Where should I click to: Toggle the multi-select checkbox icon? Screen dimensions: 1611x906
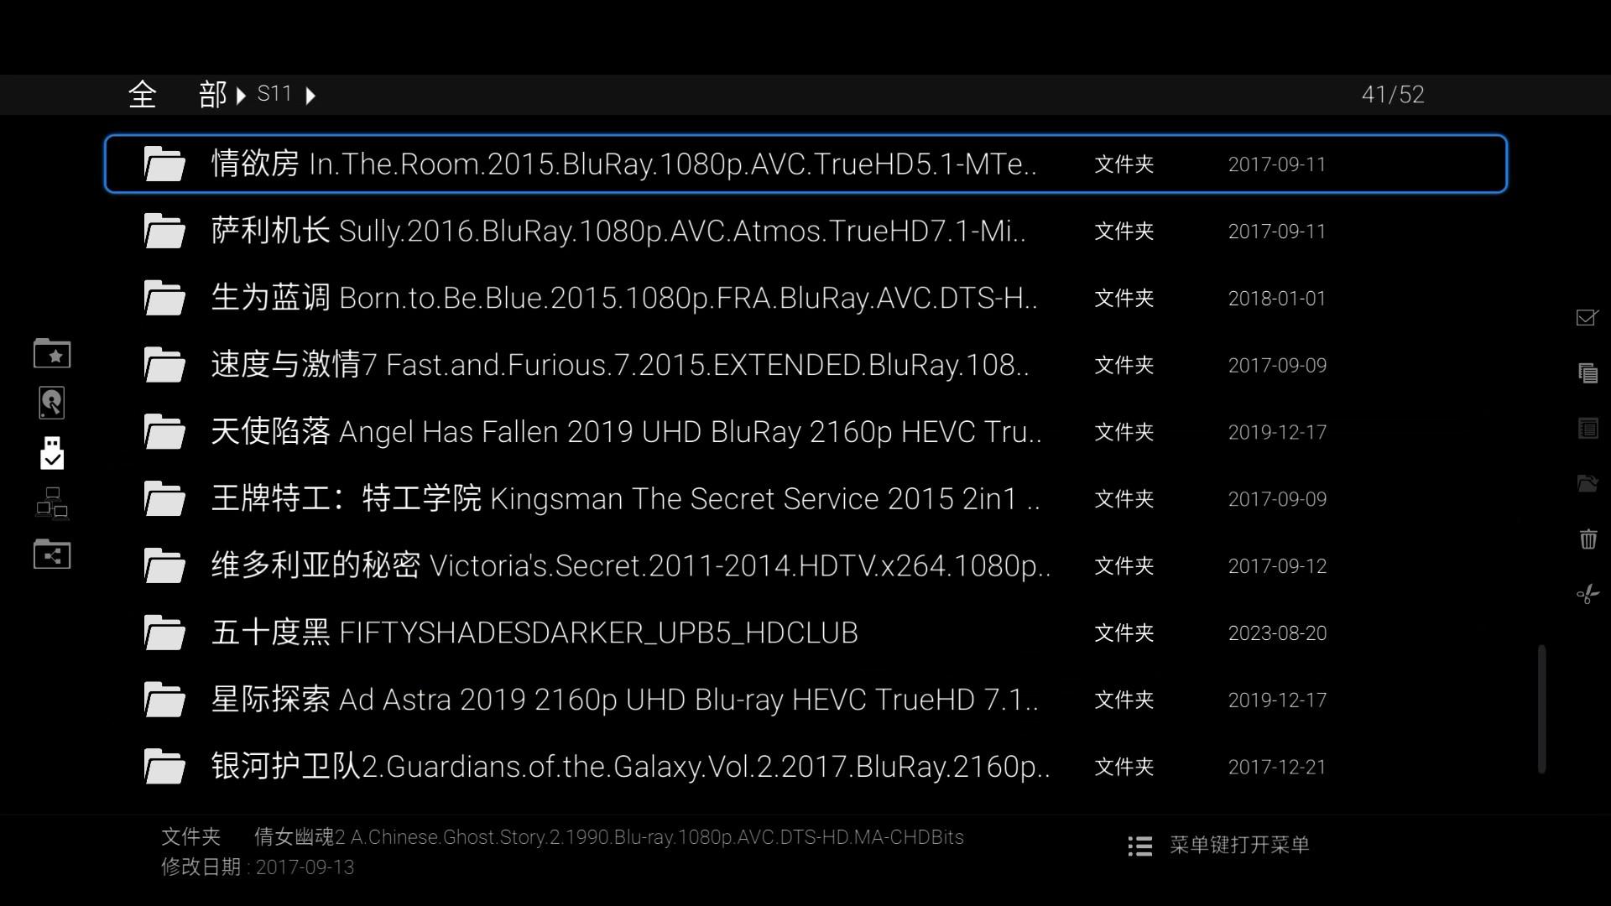[1588, 317]
